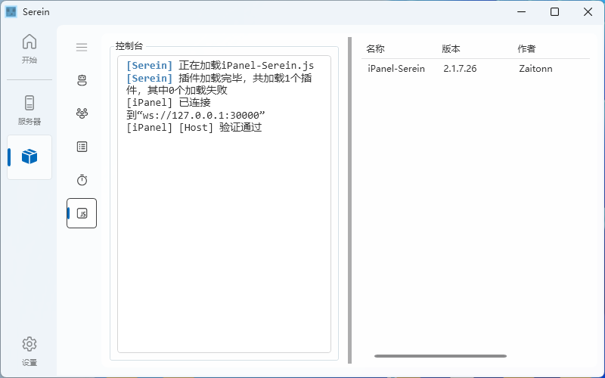Viewport: 605px width, 378px height.
Task: Sort plugins by 名称 column header
Action: (376, 49)
